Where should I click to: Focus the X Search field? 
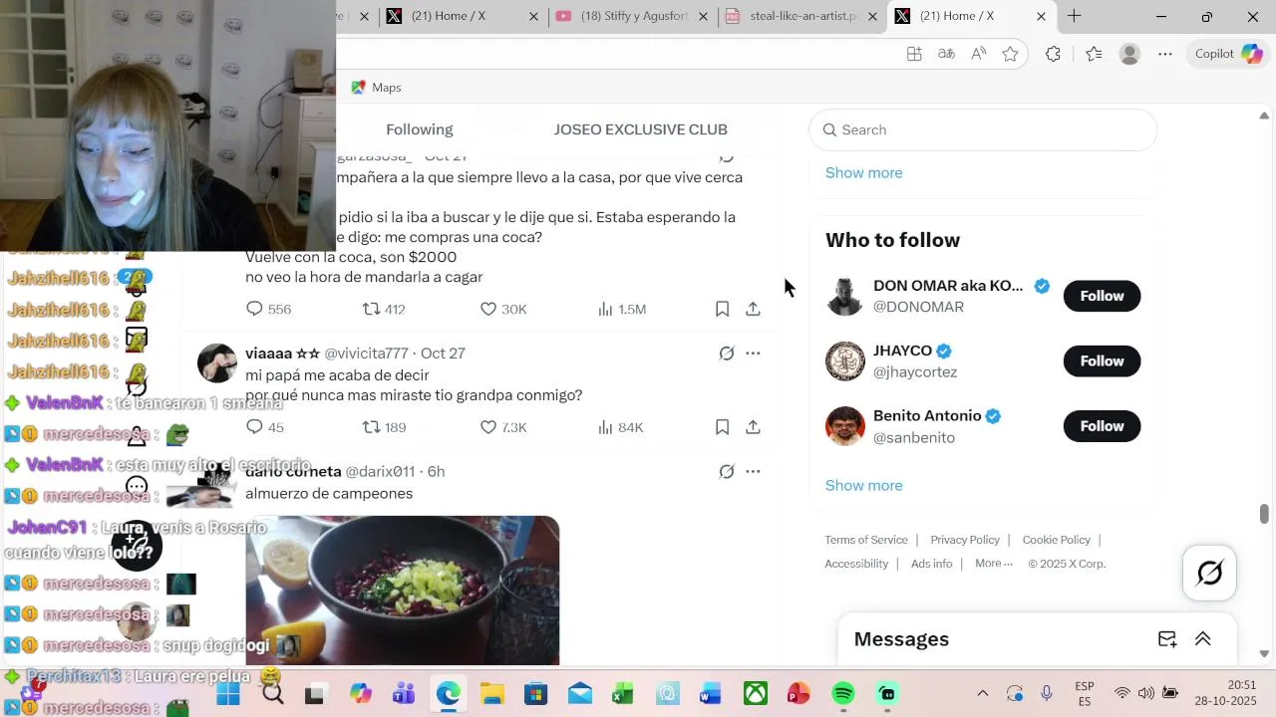coord(983,129)
